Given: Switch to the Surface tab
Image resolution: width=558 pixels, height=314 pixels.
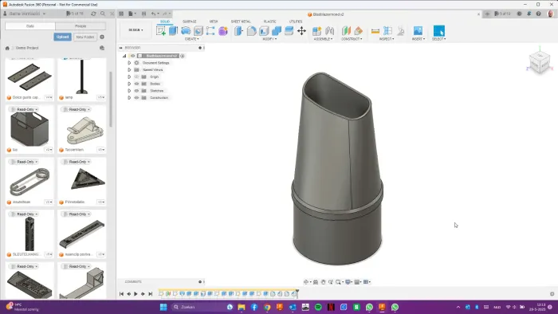Looking at the screenshot, I should [x=190, y=22].
